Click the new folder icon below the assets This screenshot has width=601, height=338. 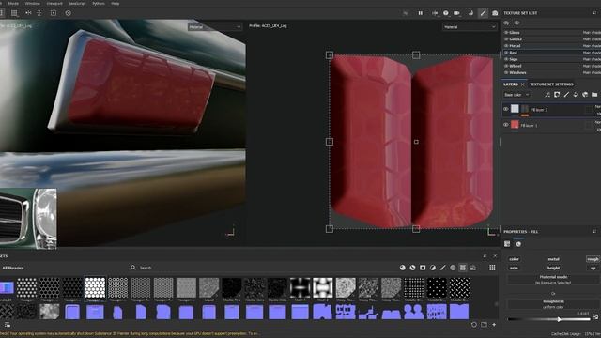pyautogui.click(x=485, y=325)
